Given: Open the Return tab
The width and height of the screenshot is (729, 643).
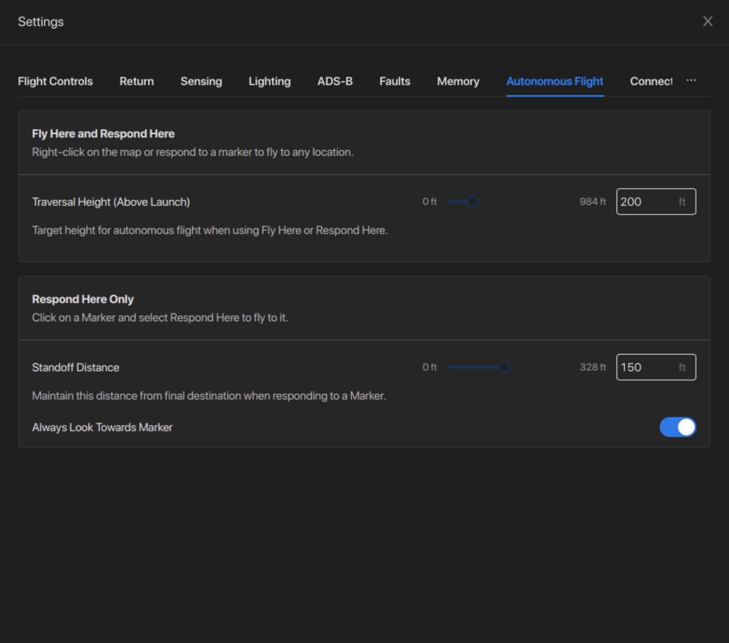Looking at the screenshot, I should 136,81.
